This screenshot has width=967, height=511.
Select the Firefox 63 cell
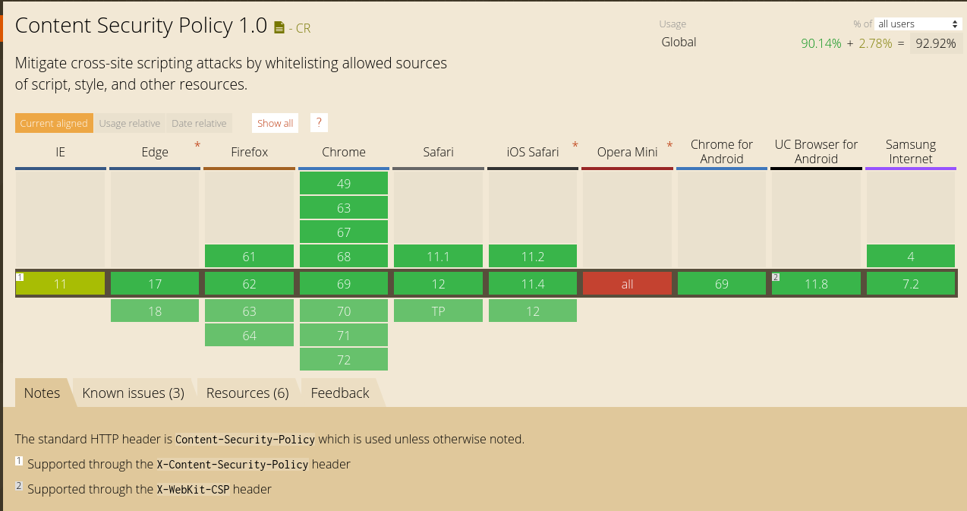250,311
